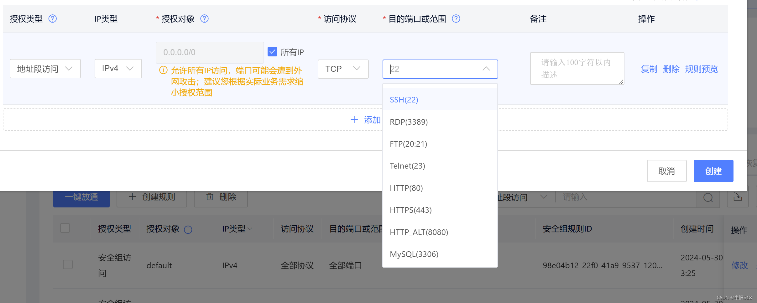
Task: Select FTP(20:21) port option
Action: [x=440, y=144]
